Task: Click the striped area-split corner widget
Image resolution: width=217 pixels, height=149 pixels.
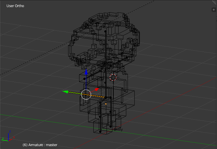Action: point(214,2)
